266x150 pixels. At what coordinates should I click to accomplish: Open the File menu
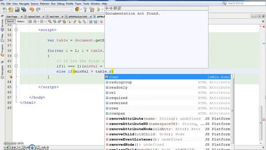[x=2, y=4]
